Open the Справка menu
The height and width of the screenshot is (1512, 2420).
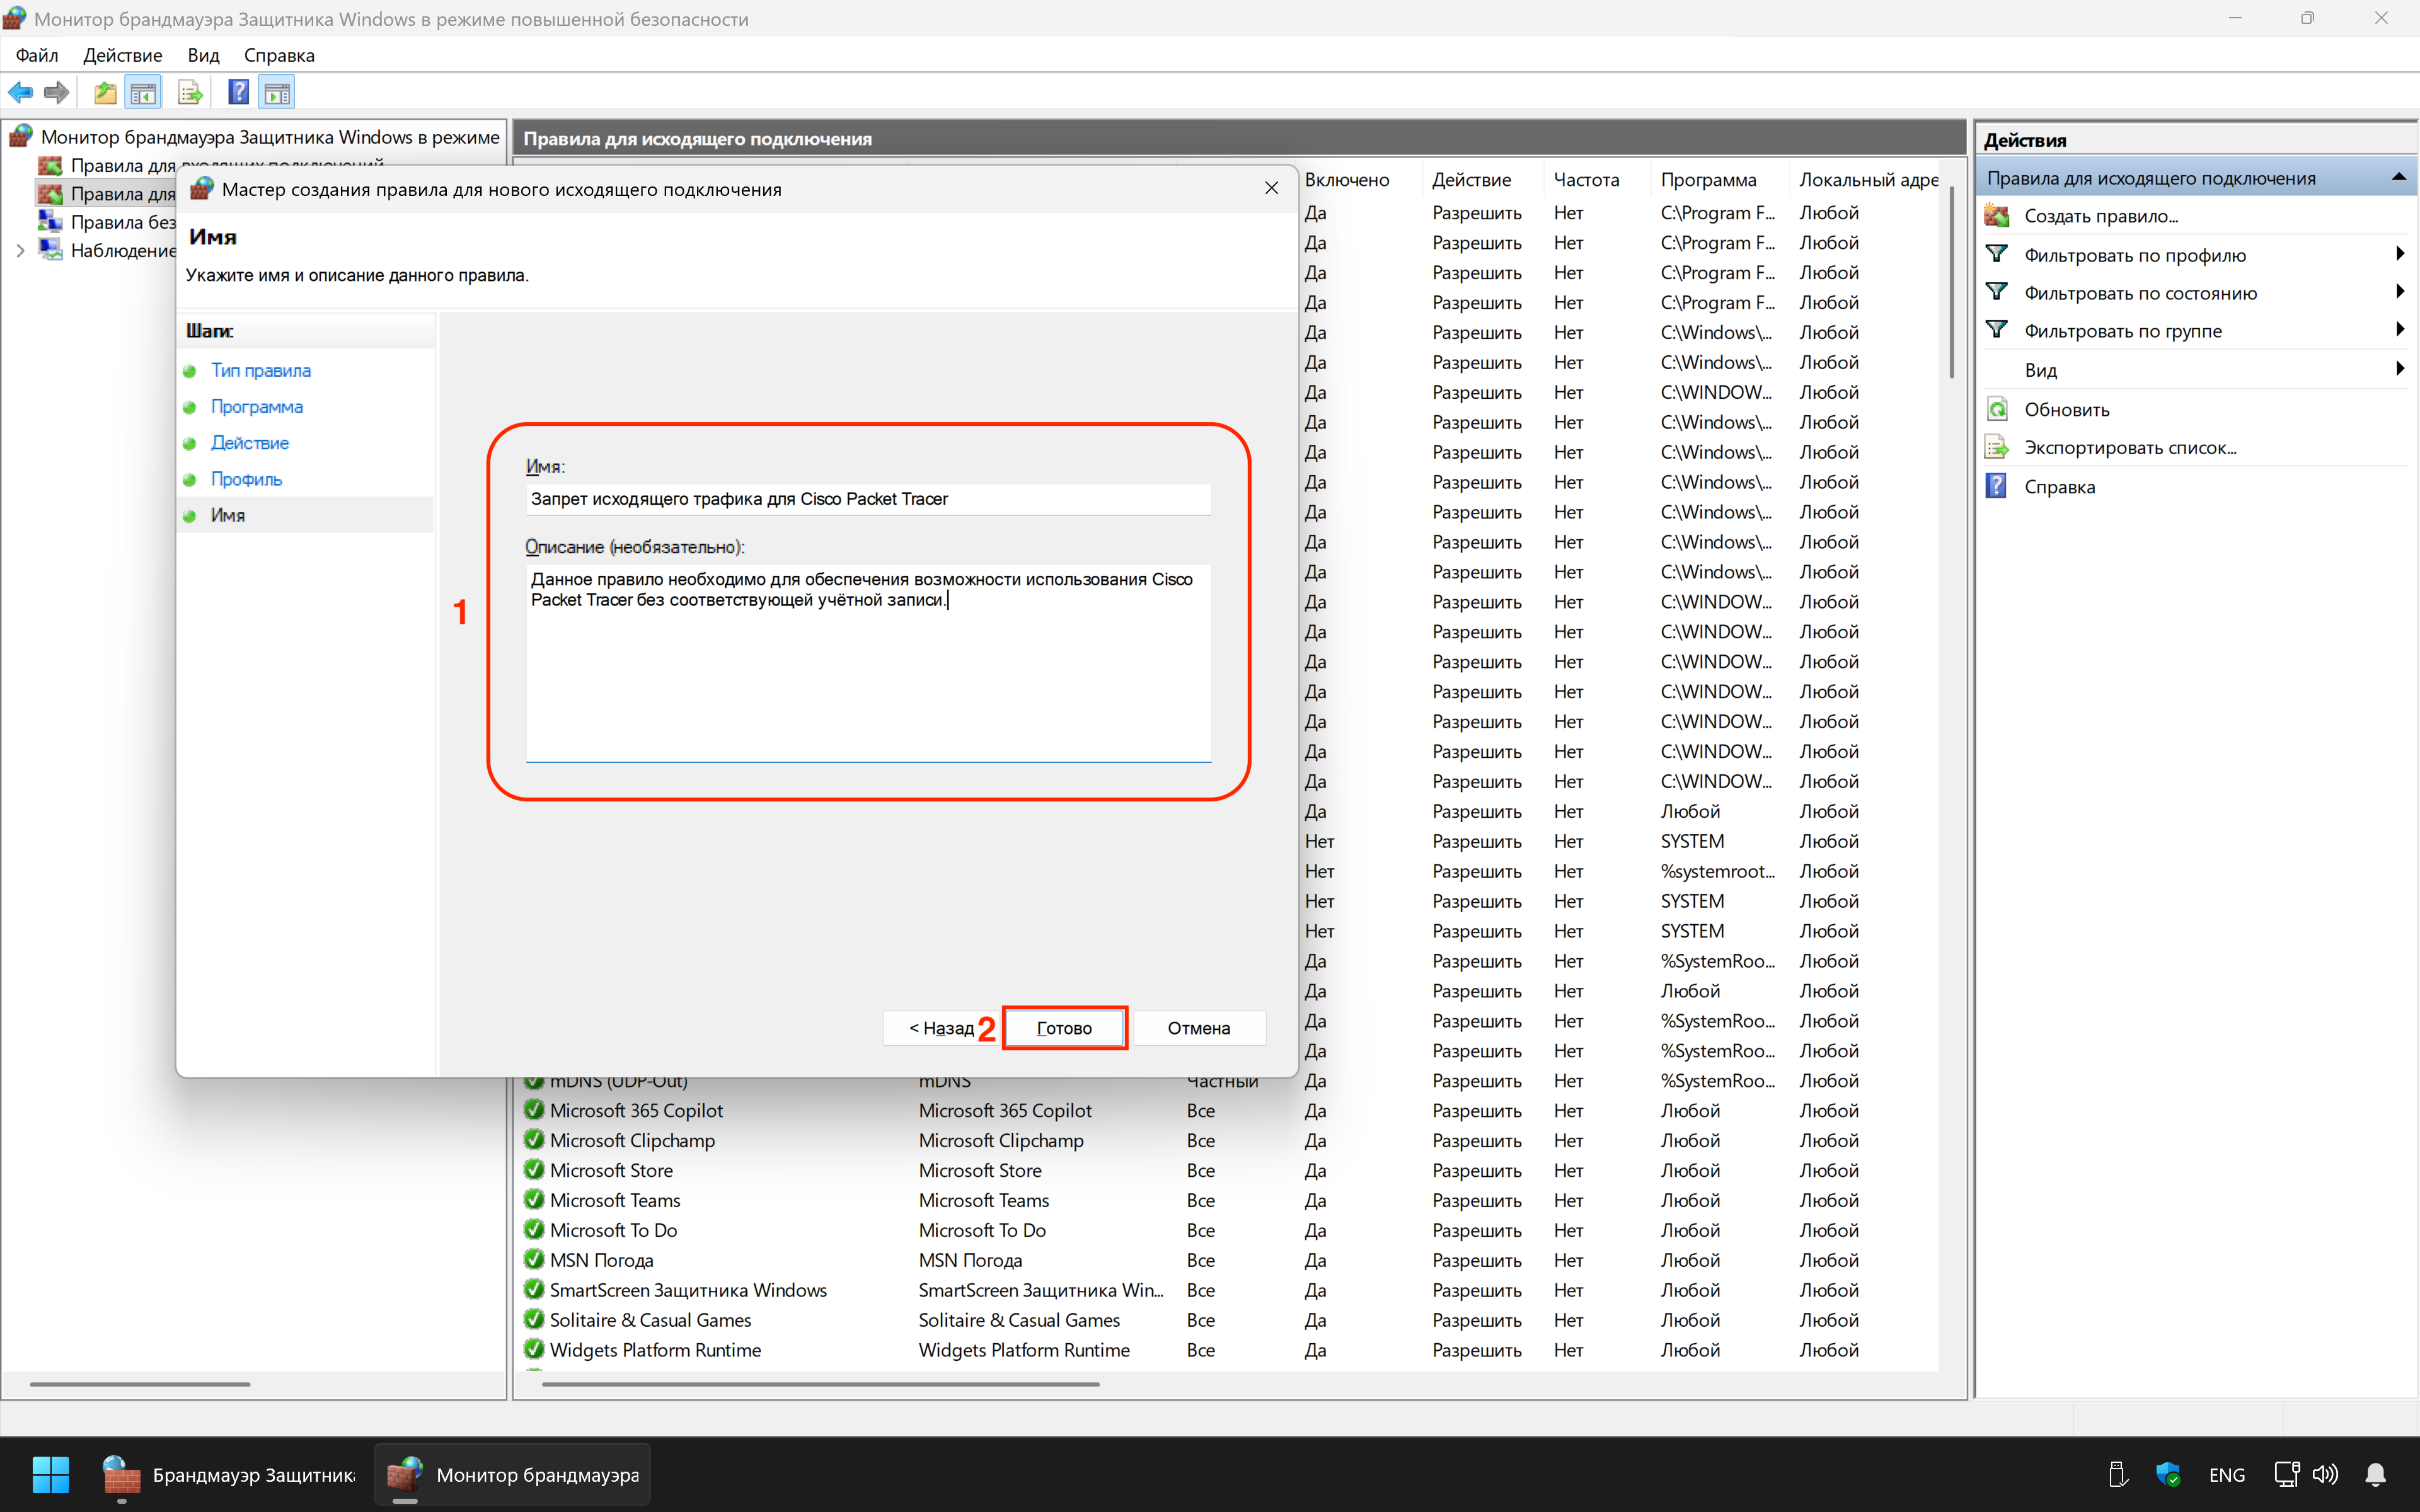coord(279,55)
